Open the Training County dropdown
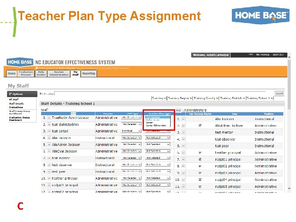 [206, 98]
